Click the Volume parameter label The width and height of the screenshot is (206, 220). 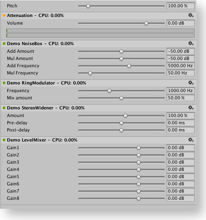(x=15, y=23)
